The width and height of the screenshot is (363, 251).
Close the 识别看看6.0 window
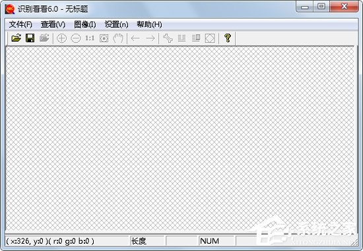tap(345, 7)
